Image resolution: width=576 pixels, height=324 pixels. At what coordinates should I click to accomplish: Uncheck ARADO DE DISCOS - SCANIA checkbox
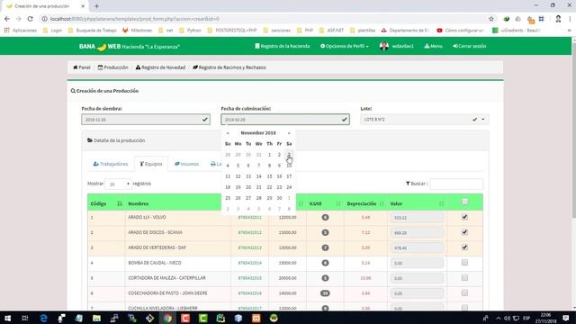pyautogui.click(x=464, y=232)
